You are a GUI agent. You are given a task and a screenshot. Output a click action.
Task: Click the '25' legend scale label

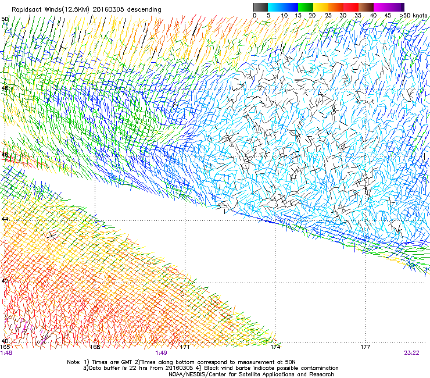click(328, 16)
